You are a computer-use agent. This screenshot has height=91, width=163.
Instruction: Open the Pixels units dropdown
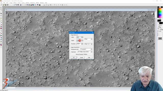pyautogui.click(x=88, y=39)
